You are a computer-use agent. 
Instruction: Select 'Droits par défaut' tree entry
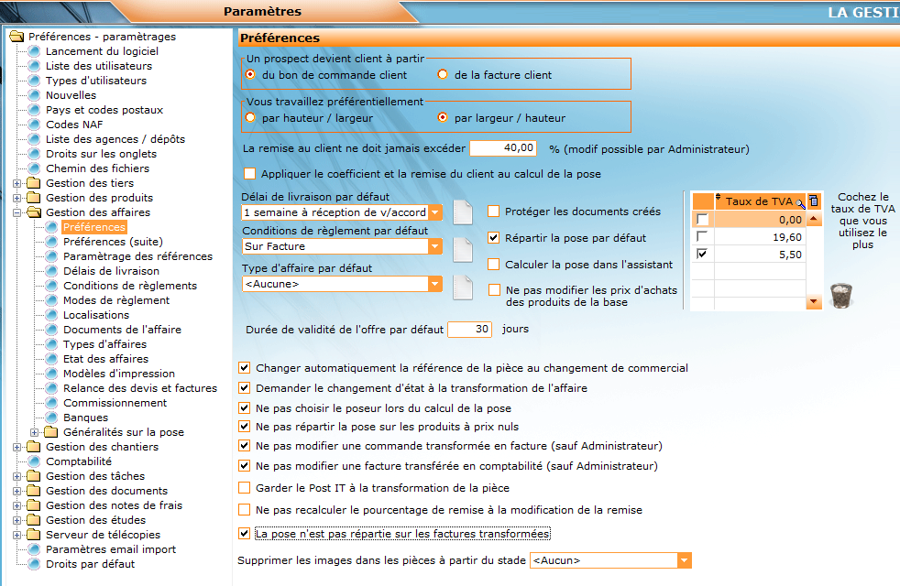[90, 564]
